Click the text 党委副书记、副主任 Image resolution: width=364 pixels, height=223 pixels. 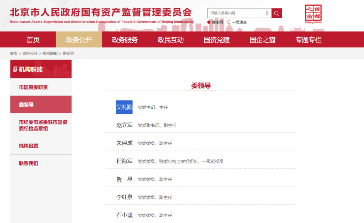coord(157,125)
